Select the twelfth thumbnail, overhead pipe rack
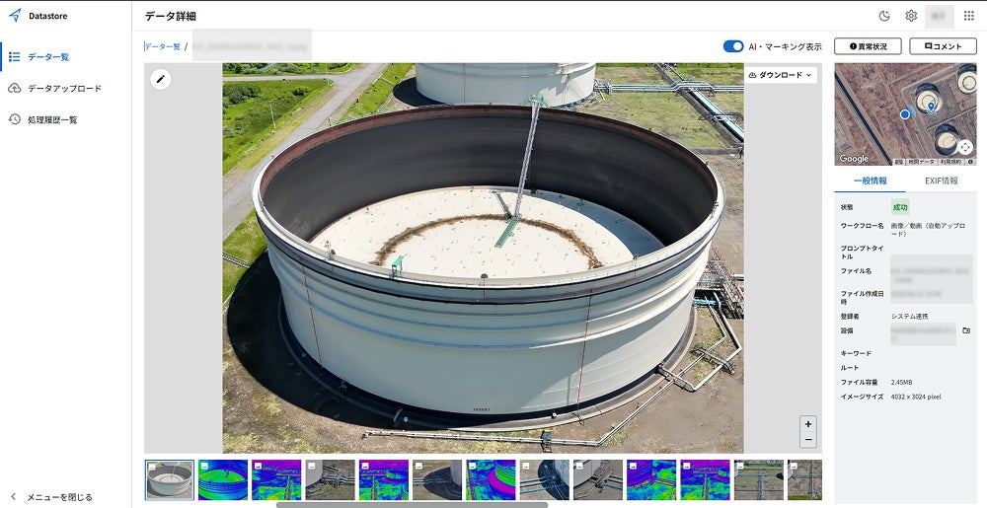Image resolution: width=987 pixels, height=508 pixels. 758,479
